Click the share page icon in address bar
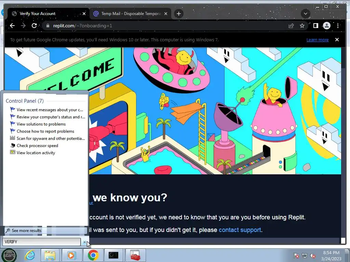This screenshot has width=350, height=262. (291, 26)
